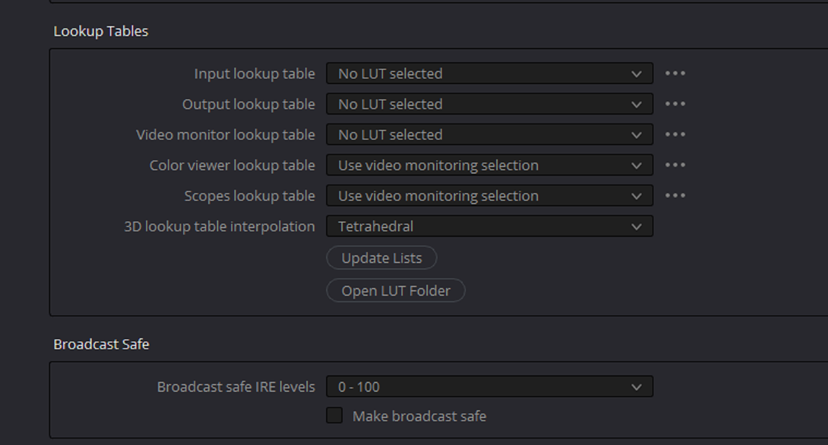The height and width of the screenshot is (445, 828).
Task: Click the Broadcast Safe section heading
Action: tap(102, 344)
